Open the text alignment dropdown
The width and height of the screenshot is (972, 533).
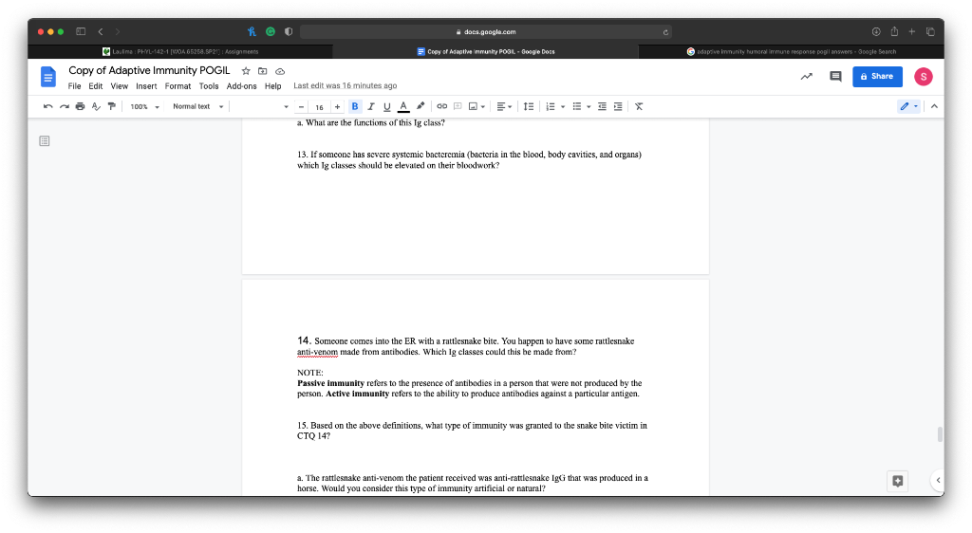505,106
